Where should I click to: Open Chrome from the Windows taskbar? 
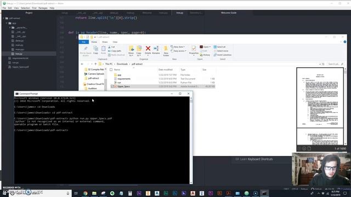tap(86, 193)
